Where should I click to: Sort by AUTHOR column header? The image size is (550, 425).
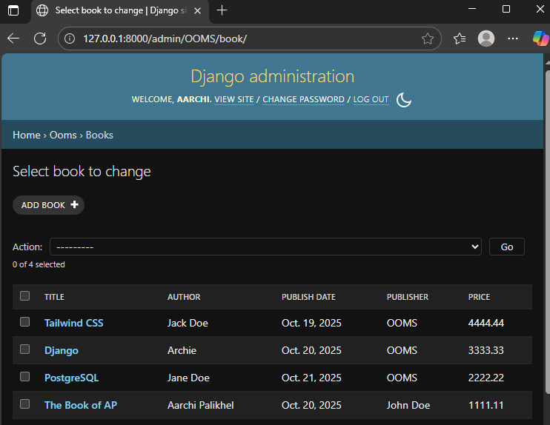point(184,297)
